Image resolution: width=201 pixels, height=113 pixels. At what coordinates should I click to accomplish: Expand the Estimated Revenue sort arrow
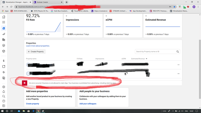point(147,59)
